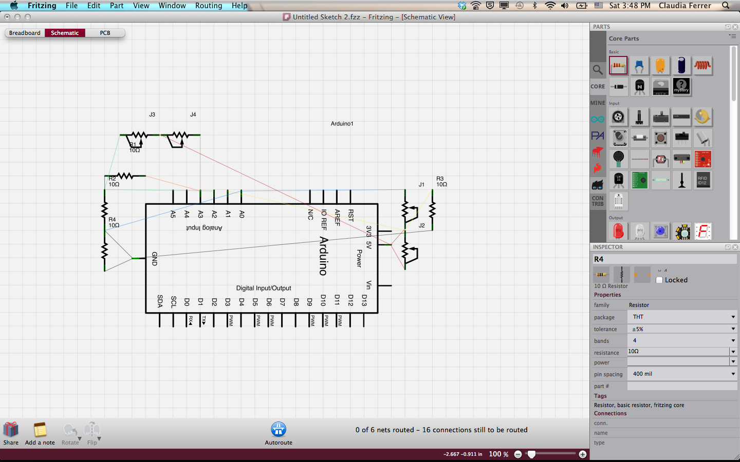Toggle the Locked checkbox in Inspector
This screenshot has height=462, width=740.
(659, 280)
